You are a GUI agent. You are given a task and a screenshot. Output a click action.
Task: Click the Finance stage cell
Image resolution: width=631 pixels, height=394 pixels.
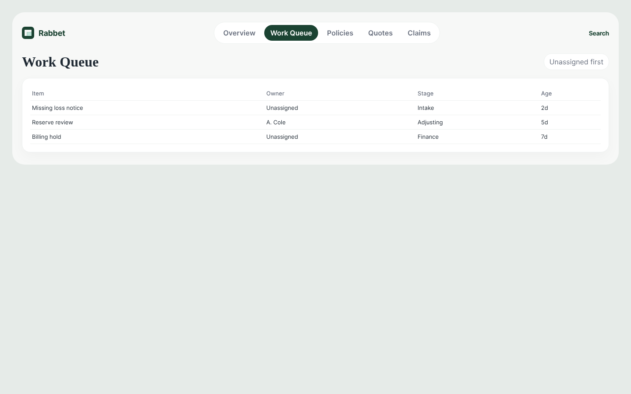(x=428, y=137)
